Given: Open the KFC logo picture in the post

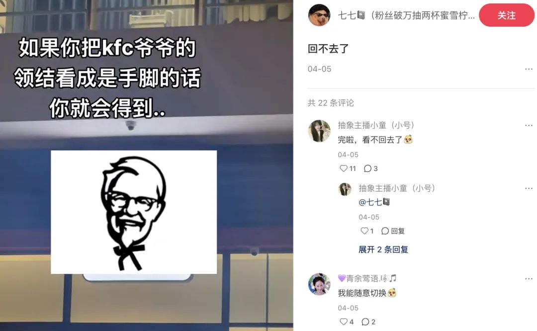Looking at the screenshot, I should [x=134, y=212].
